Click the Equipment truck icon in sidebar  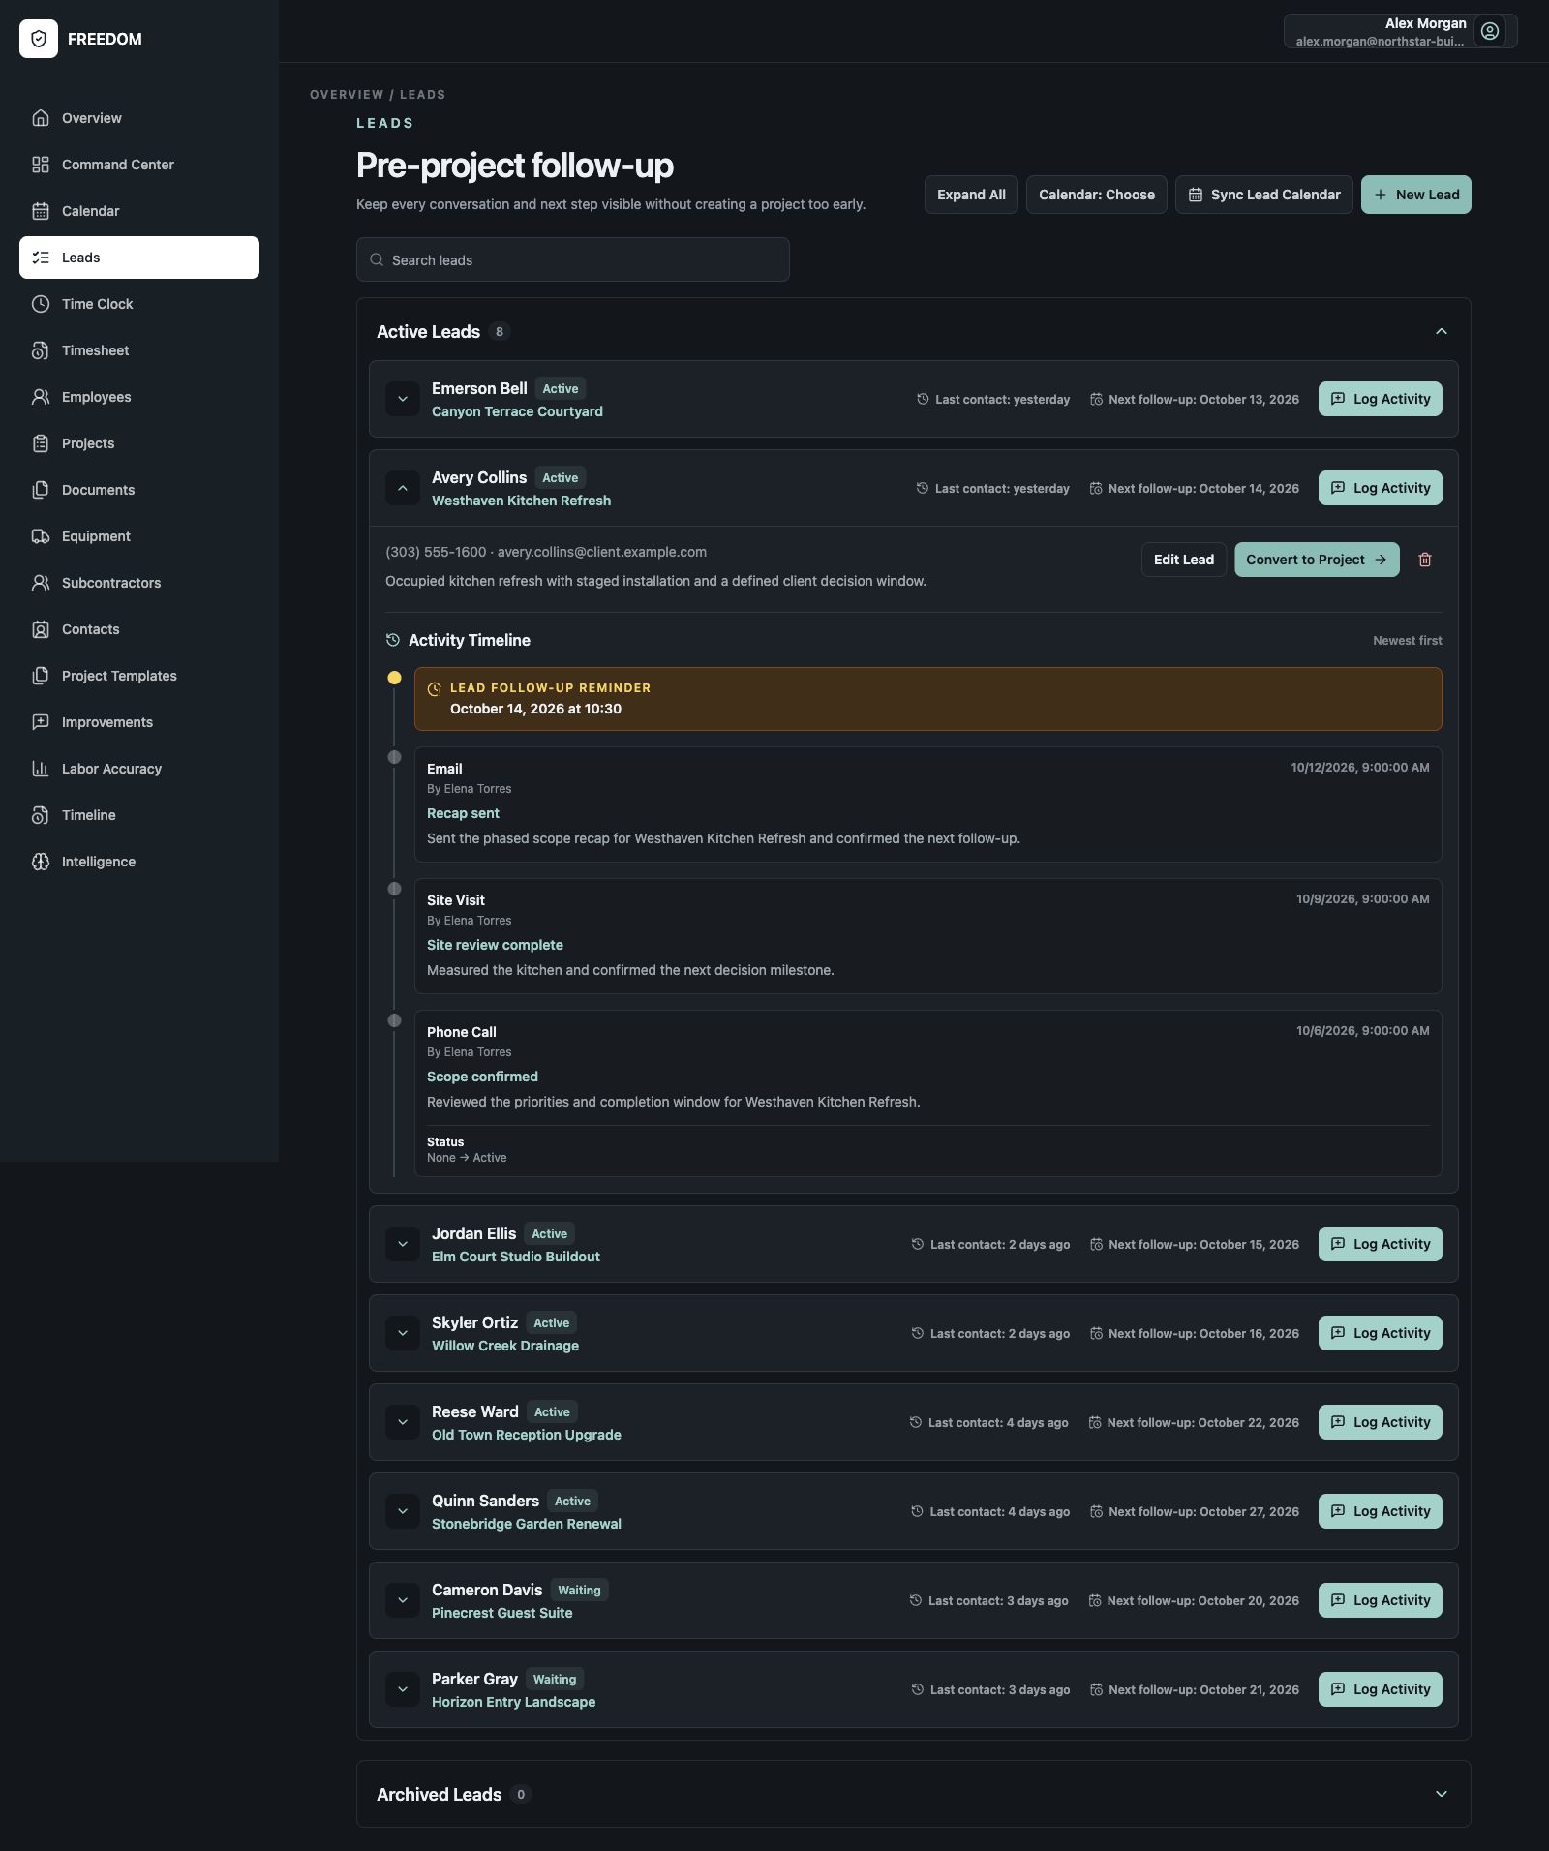coord(41,536)
